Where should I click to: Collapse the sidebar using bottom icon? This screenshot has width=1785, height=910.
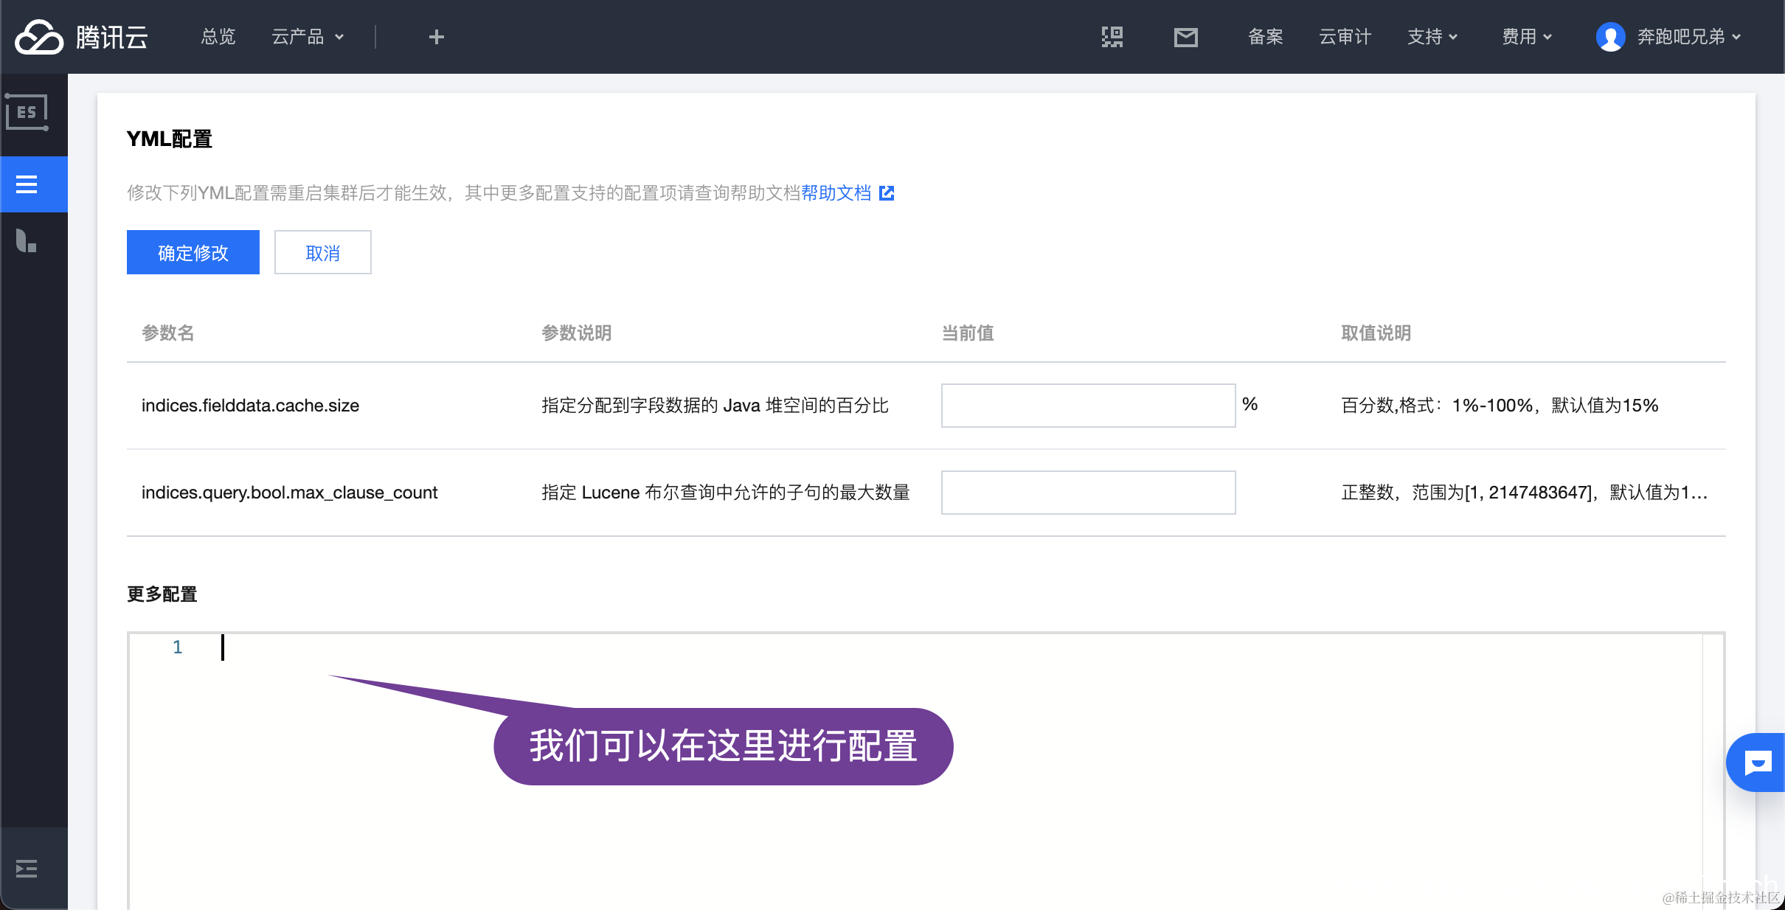point(27,869)
